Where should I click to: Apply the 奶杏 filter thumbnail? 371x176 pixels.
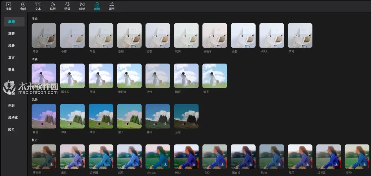(158, 35)
